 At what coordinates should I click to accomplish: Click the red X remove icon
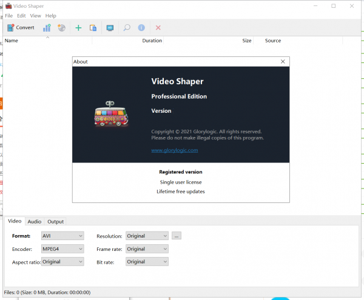(x=158, y=28)
